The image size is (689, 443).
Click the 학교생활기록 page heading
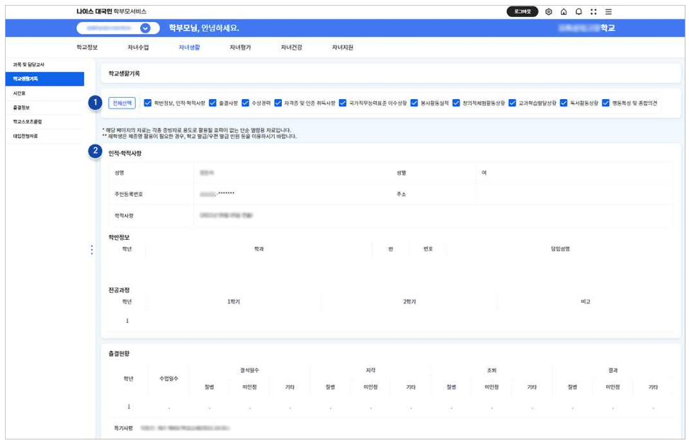click(x=124, y=74)
